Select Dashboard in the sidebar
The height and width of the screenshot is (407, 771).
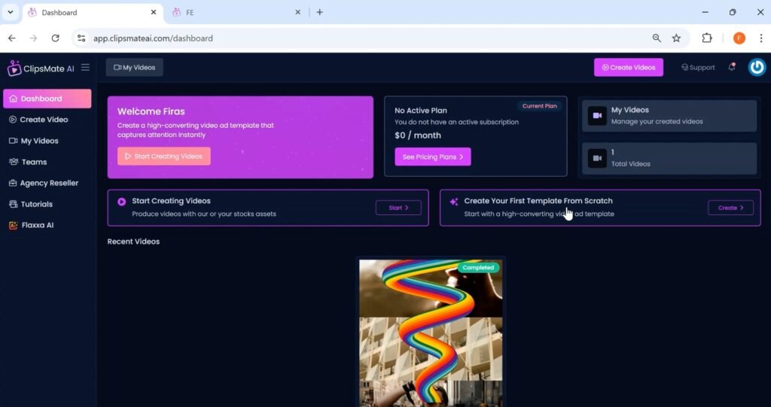47,99
